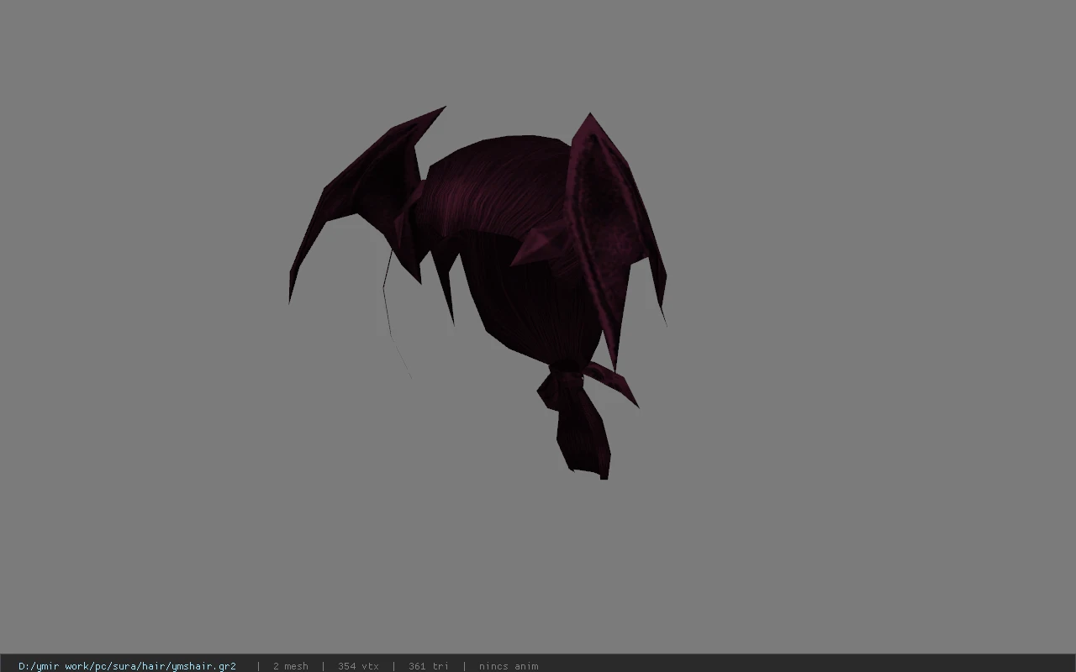The height and width of the screenshot is (672, 1076).
Task: Click the '354 vtx' vertex count
Action: coord(358,666)
